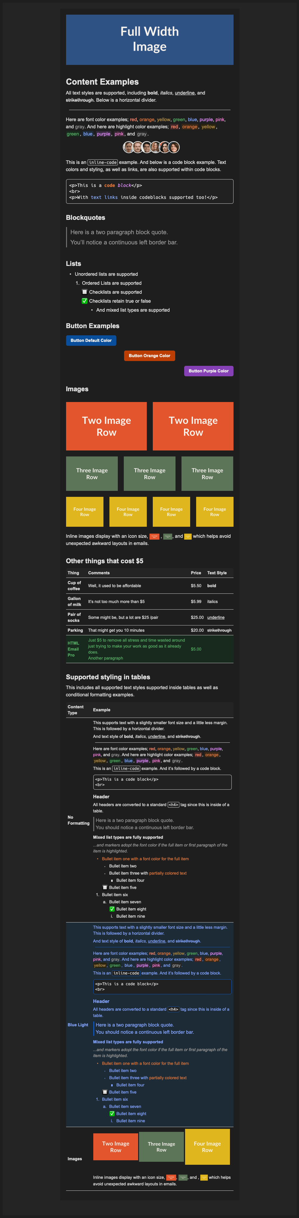The height and width of the screenshot is (1218, 299).
Task: Click the red inline icon in the table's Images row
Action: pyautogui.click(x=171, y=1177)
